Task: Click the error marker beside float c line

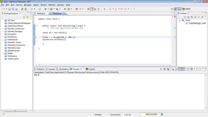Action: 35,37
